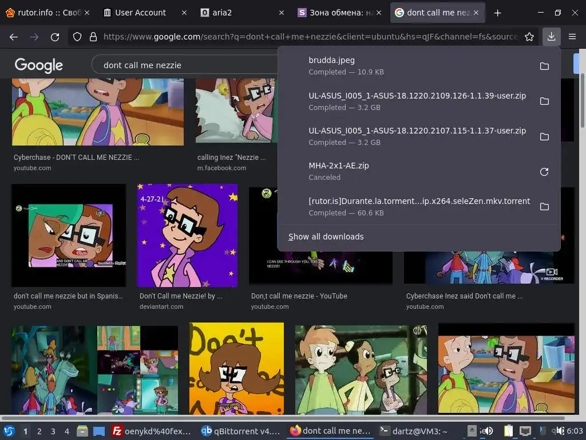Open the file manager taskbar icon
This screenshot has width=586, height=440.
pos(82,431)
